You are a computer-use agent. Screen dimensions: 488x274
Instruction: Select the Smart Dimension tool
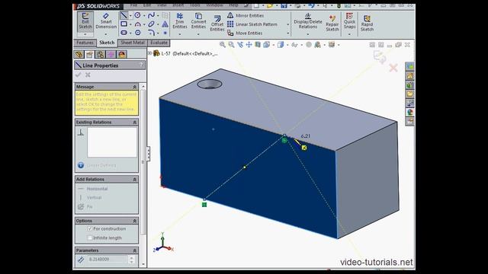tap(106, 21)
